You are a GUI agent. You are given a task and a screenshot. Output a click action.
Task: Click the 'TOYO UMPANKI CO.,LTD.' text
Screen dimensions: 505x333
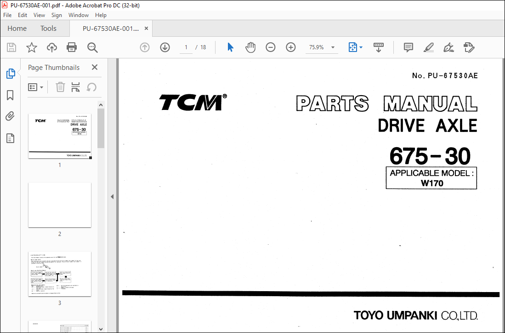(415, 316)
